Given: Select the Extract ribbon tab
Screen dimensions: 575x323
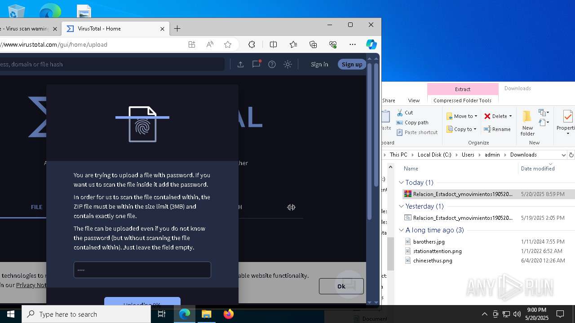Looking at the screenshot, I should coord(463,89).
